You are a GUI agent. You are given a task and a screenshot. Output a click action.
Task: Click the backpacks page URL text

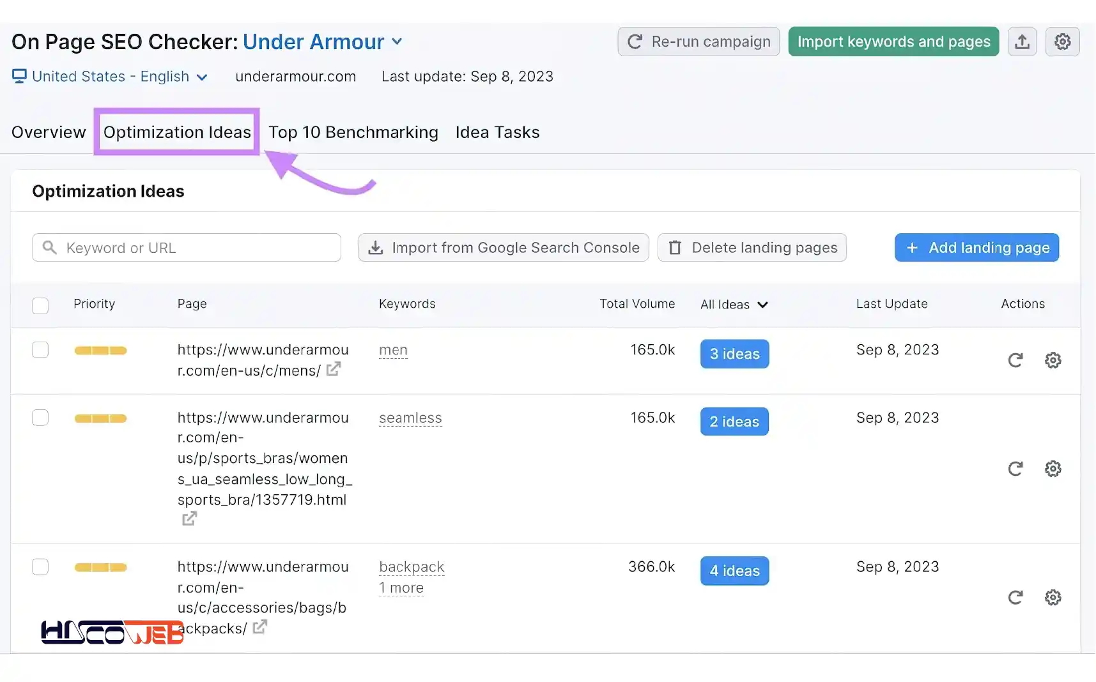coord(263,598)
